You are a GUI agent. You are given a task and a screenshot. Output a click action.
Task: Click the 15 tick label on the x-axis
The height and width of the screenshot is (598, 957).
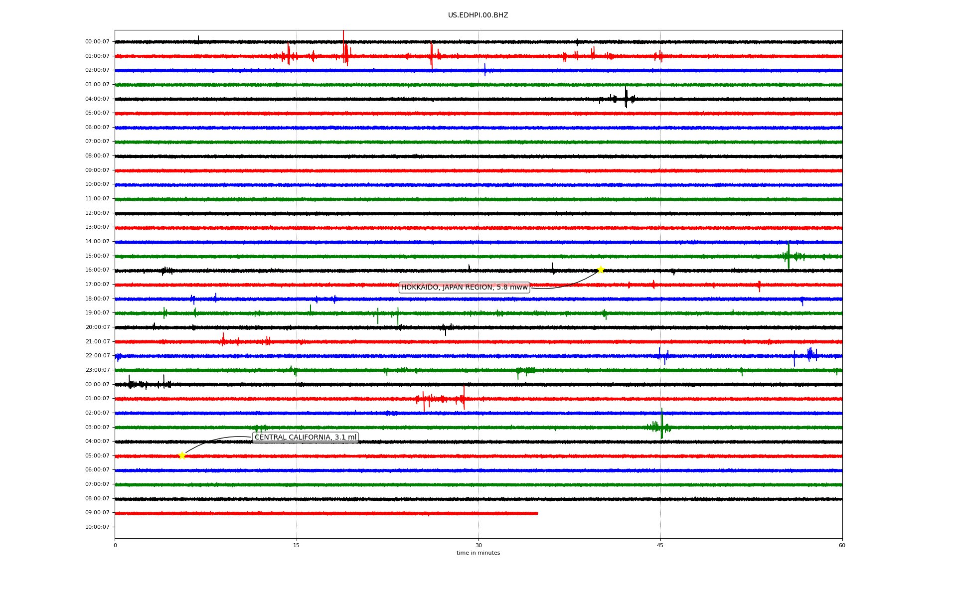click(297, 545)
